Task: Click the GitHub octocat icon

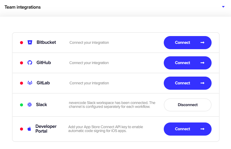Action: point(30,63)
